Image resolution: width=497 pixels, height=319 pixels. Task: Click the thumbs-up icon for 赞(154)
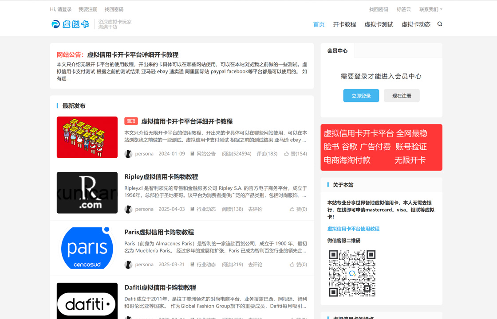pyautogui.click(x=286, y=154)
